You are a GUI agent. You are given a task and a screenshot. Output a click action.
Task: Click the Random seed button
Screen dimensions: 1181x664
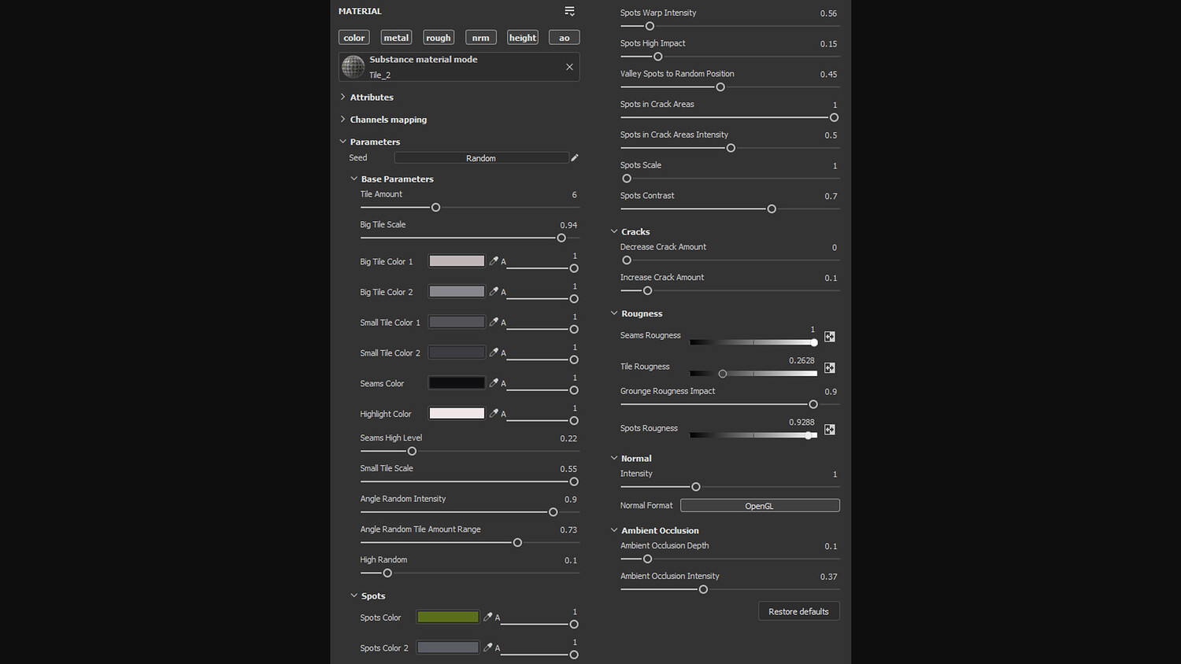[480, 158]
